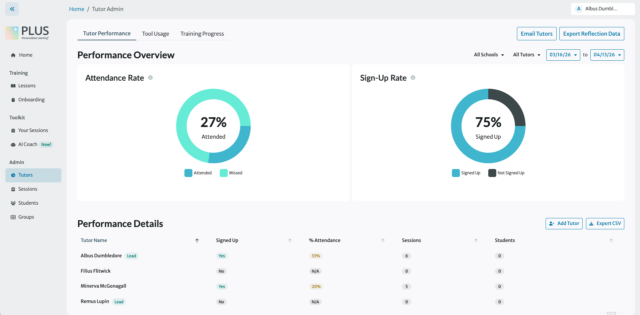Open the 03/16/26 start date picker
This screenshot has height=315, width=640.
pos(563,55)
